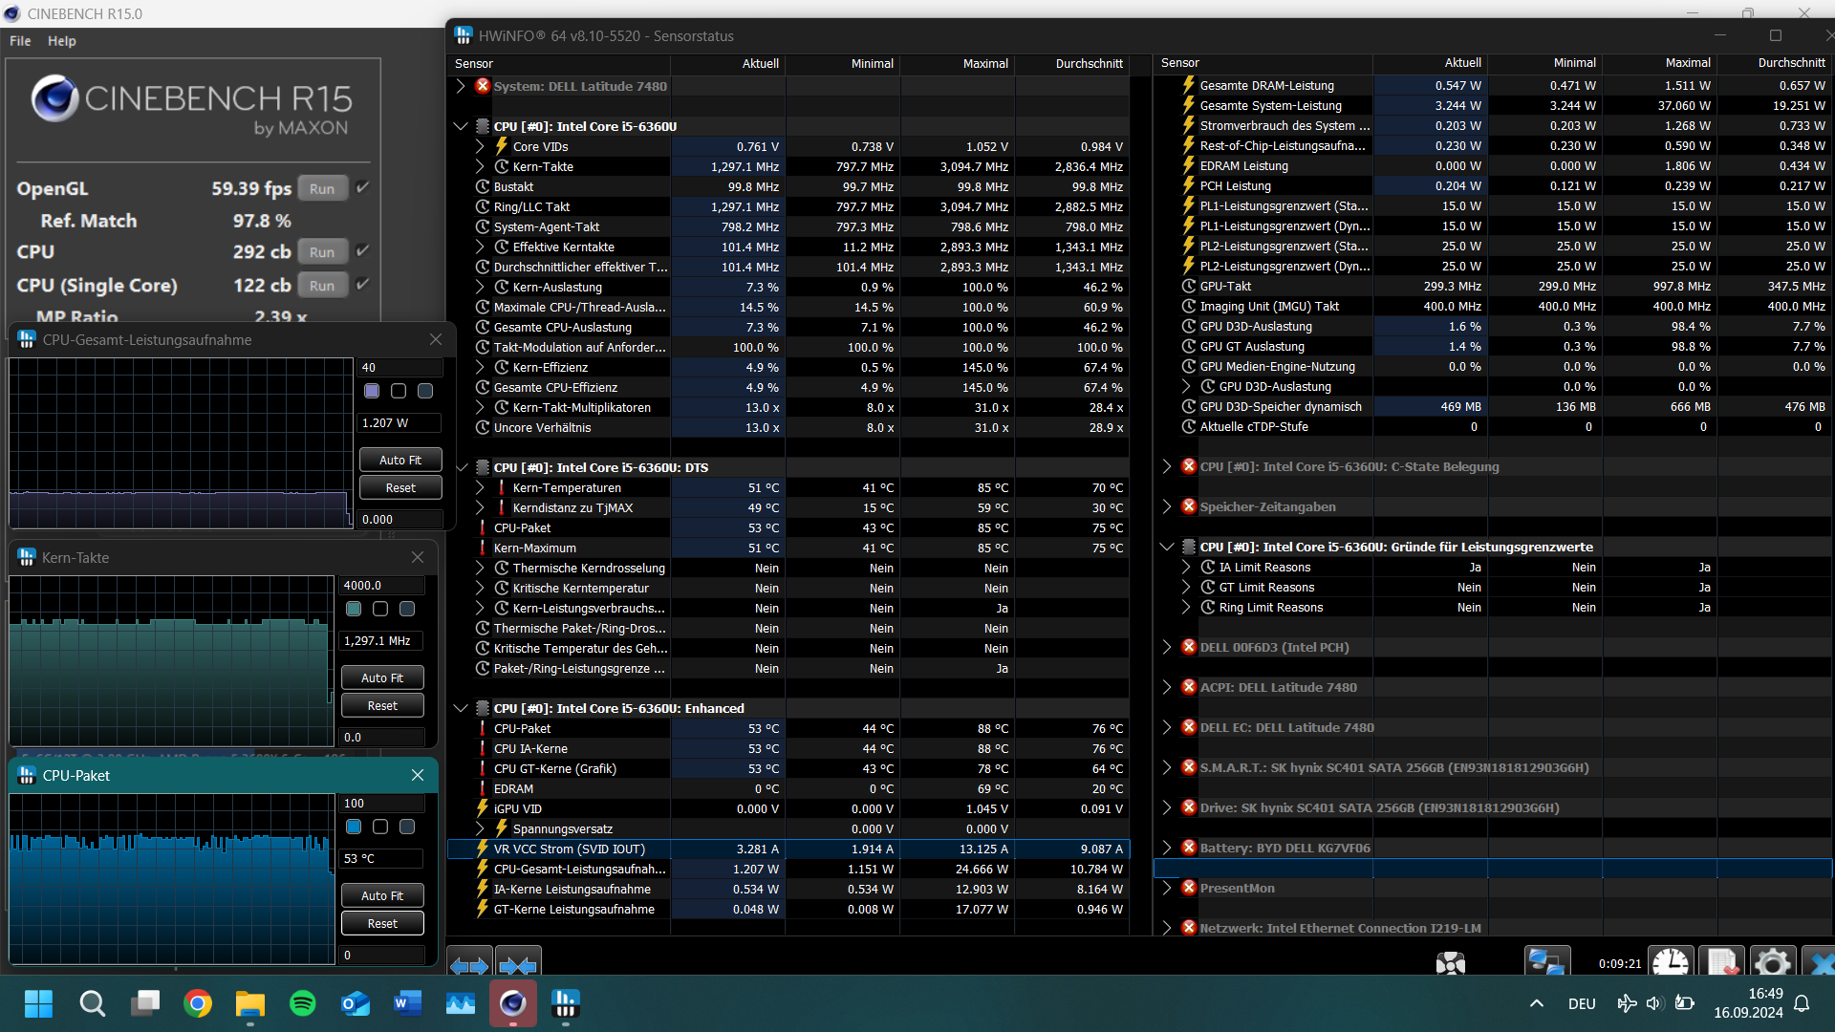Click the collapse-columns arrows icon in HWiNFO
This screenshot has width=1835, height=1032.
518,967
